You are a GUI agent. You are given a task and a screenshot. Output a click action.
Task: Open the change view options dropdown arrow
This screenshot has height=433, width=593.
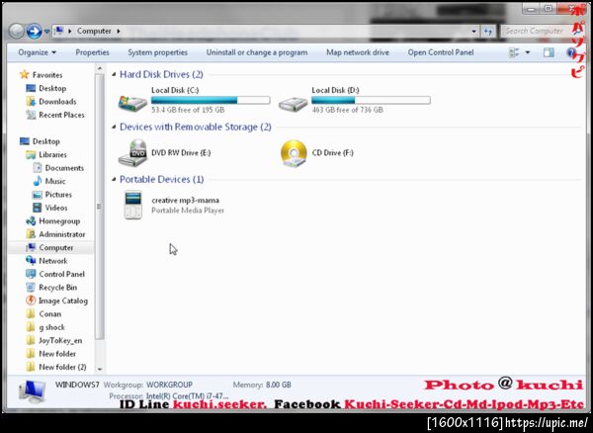pyautogui.click(x=528, y=52)
